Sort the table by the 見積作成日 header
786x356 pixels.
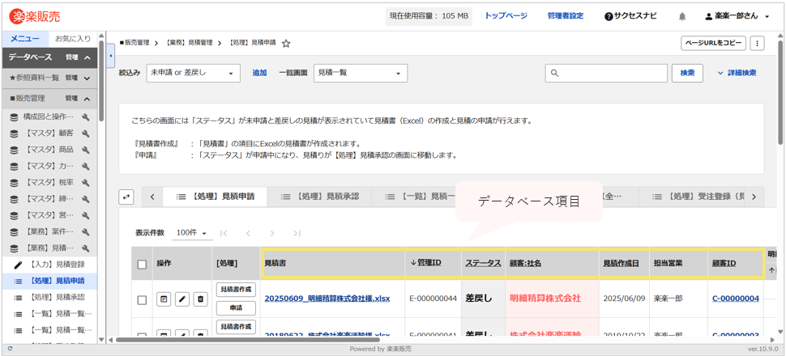[x=619, y=263]
